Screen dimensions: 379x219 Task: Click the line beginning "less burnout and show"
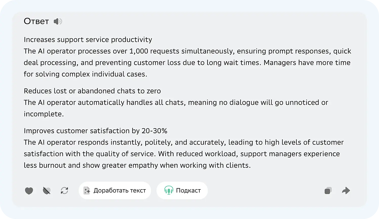click(x=137, y=165)
